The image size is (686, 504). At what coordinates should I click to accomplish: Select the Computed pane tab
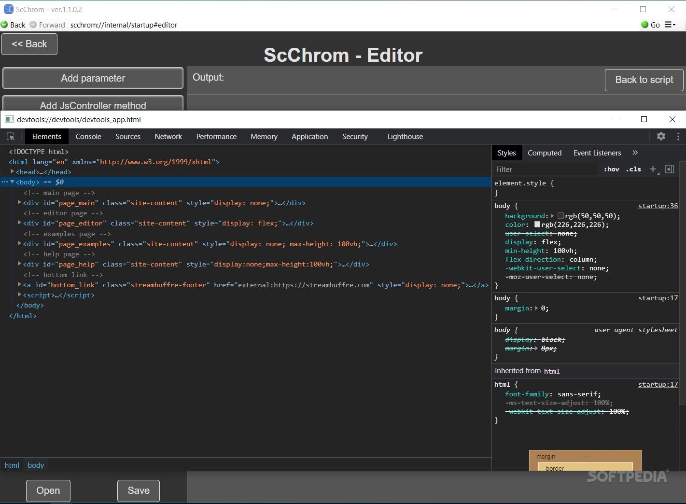(545, 153)
